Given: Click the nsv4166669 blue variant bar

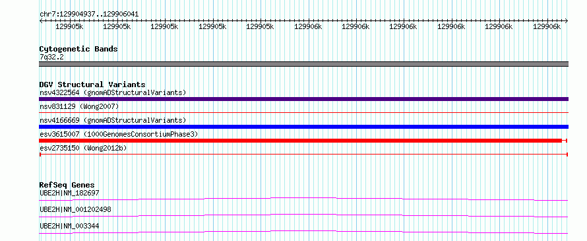Looking at the screenshot, I should pyautogui.click(x=303, y=127).
